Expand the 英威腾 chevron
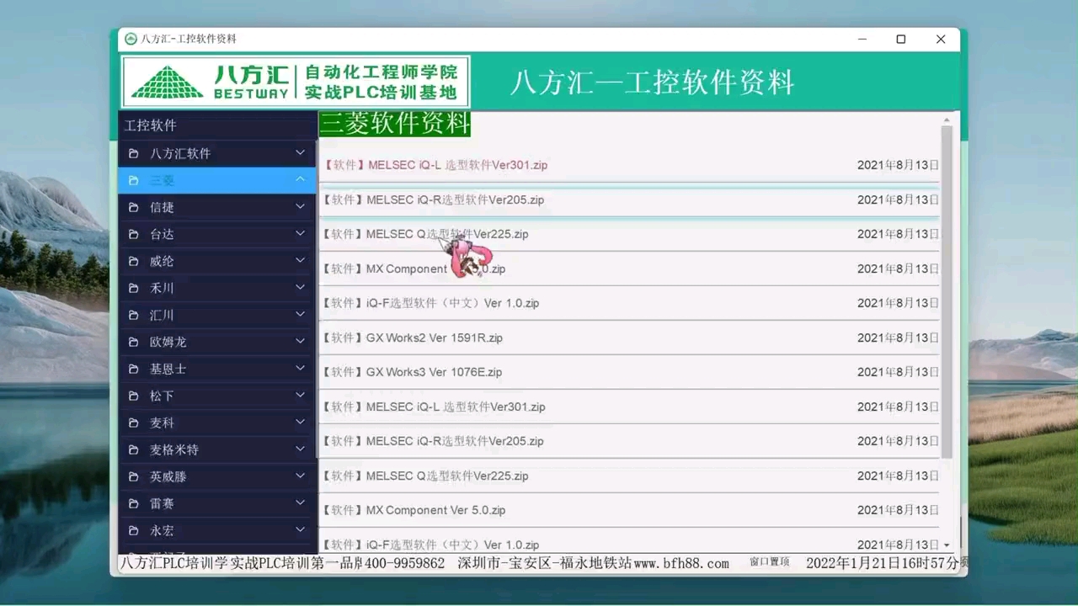 pyautogui.click(x=300, y=476)
